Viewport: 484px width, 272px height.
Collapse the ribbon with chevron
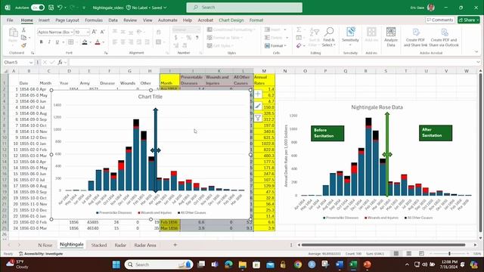pos(476,52)
